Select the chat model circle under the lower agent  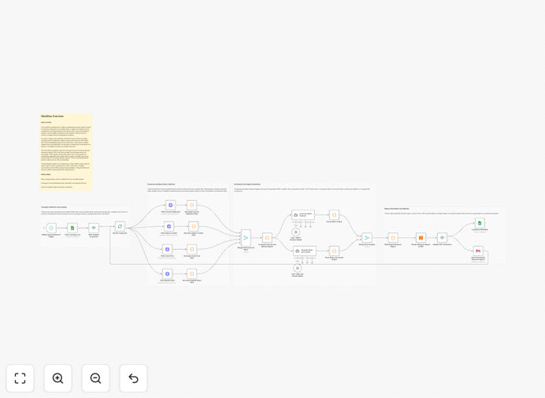coord(297,268)
